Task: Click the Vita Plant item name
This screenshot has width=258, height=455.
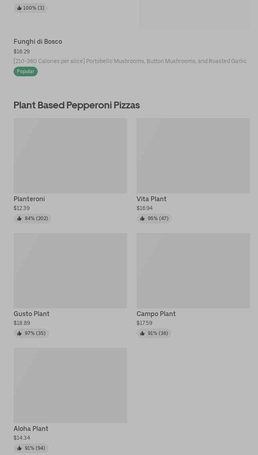Action: click(151, 199)
